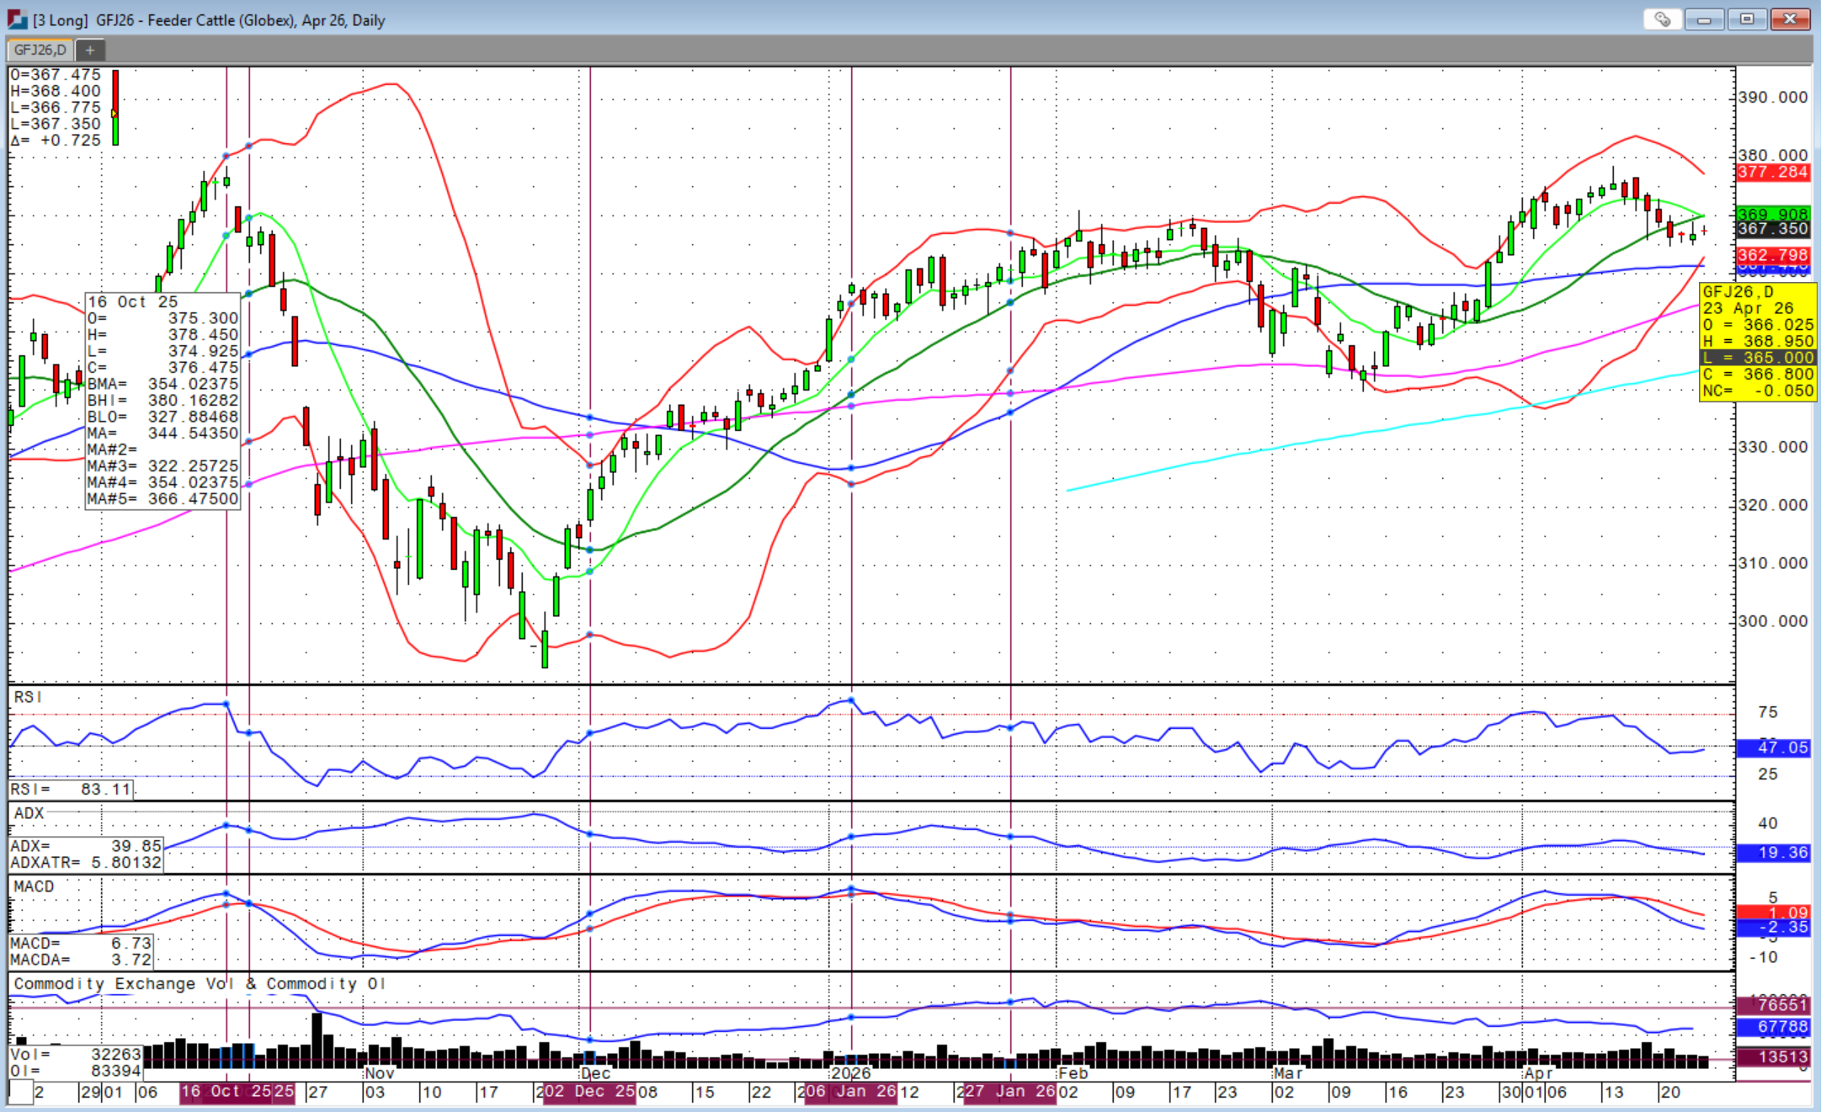Click the red 377.284 upper band price tag
Image resolution: width=1821 pixels, height=1112 pixels.
[x=1772, y=173]
